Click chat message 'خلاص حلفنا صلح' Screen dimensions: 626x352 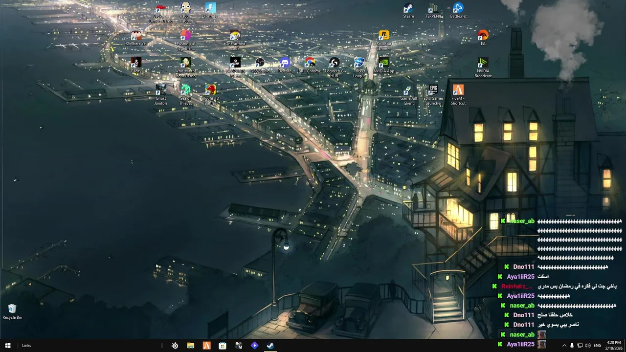555,315
